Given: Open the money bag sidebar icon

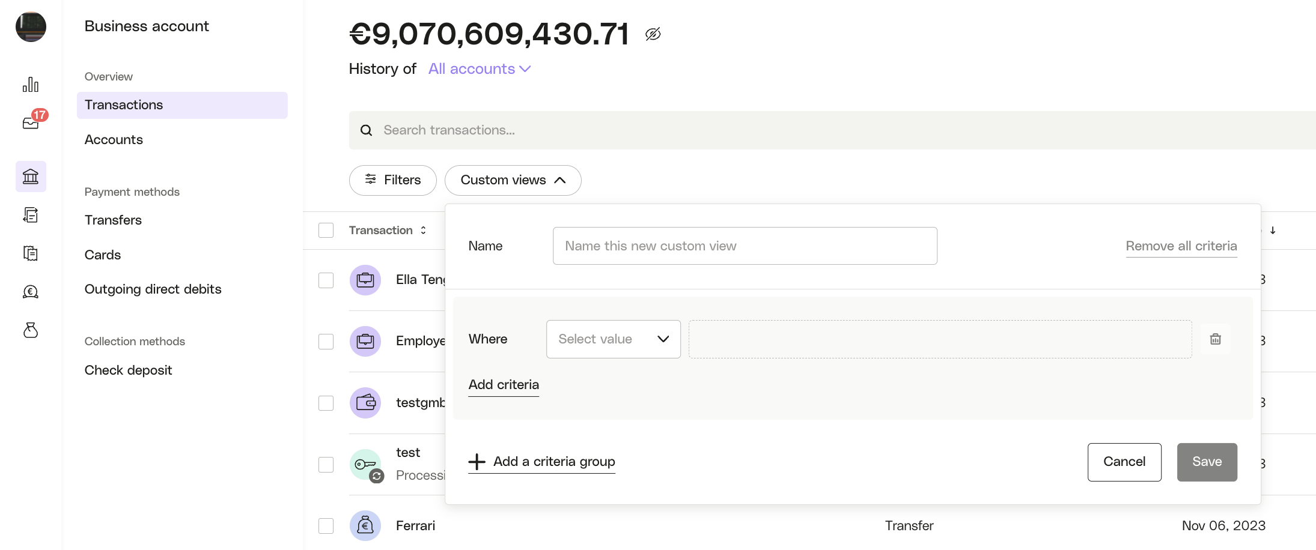Looking at the screenshot, I should coord(31,330).
